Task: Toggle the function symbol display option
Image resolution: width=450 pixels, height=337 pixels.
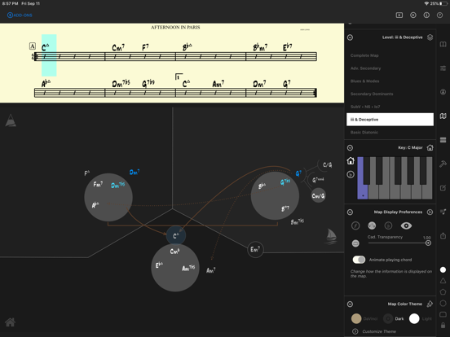Action: 355,225
